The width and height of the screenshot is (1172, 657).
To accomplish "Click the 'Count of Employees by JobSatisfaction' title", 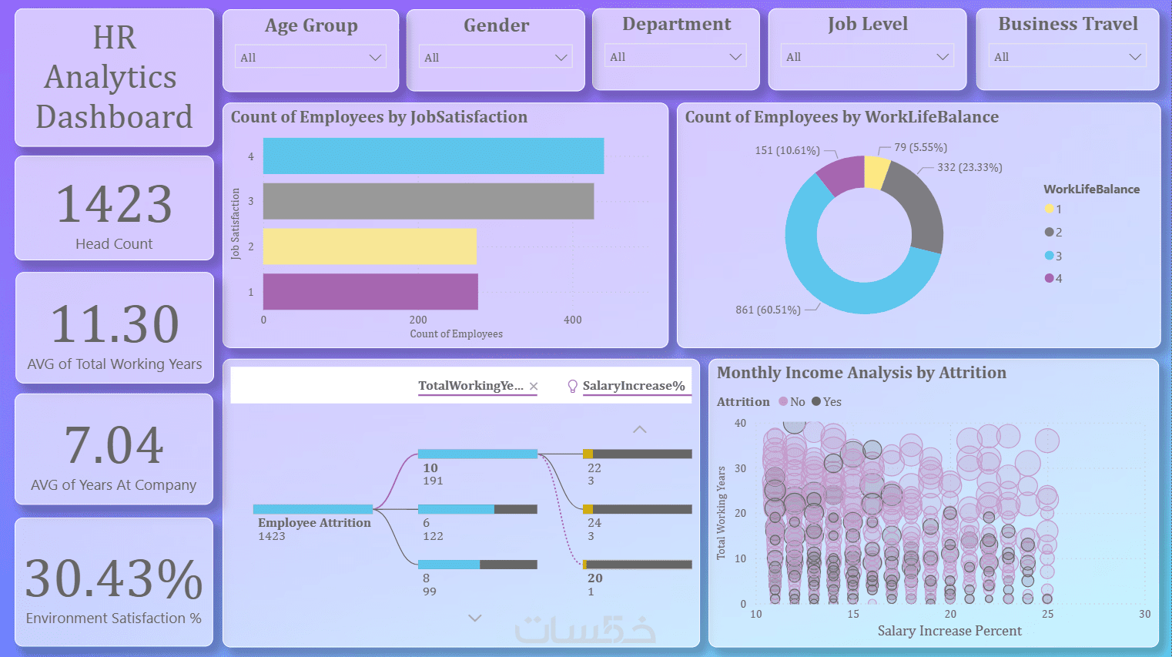I will tap(379, 117).
